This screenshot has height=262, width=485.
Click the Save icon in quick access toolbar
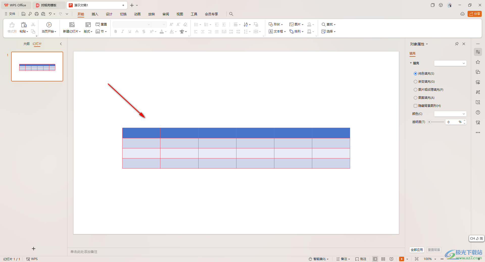tap(23, 14)
